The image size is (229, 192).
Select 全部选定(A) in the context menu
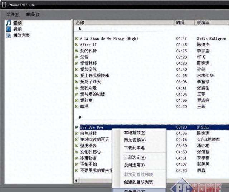tap(135, 157)
